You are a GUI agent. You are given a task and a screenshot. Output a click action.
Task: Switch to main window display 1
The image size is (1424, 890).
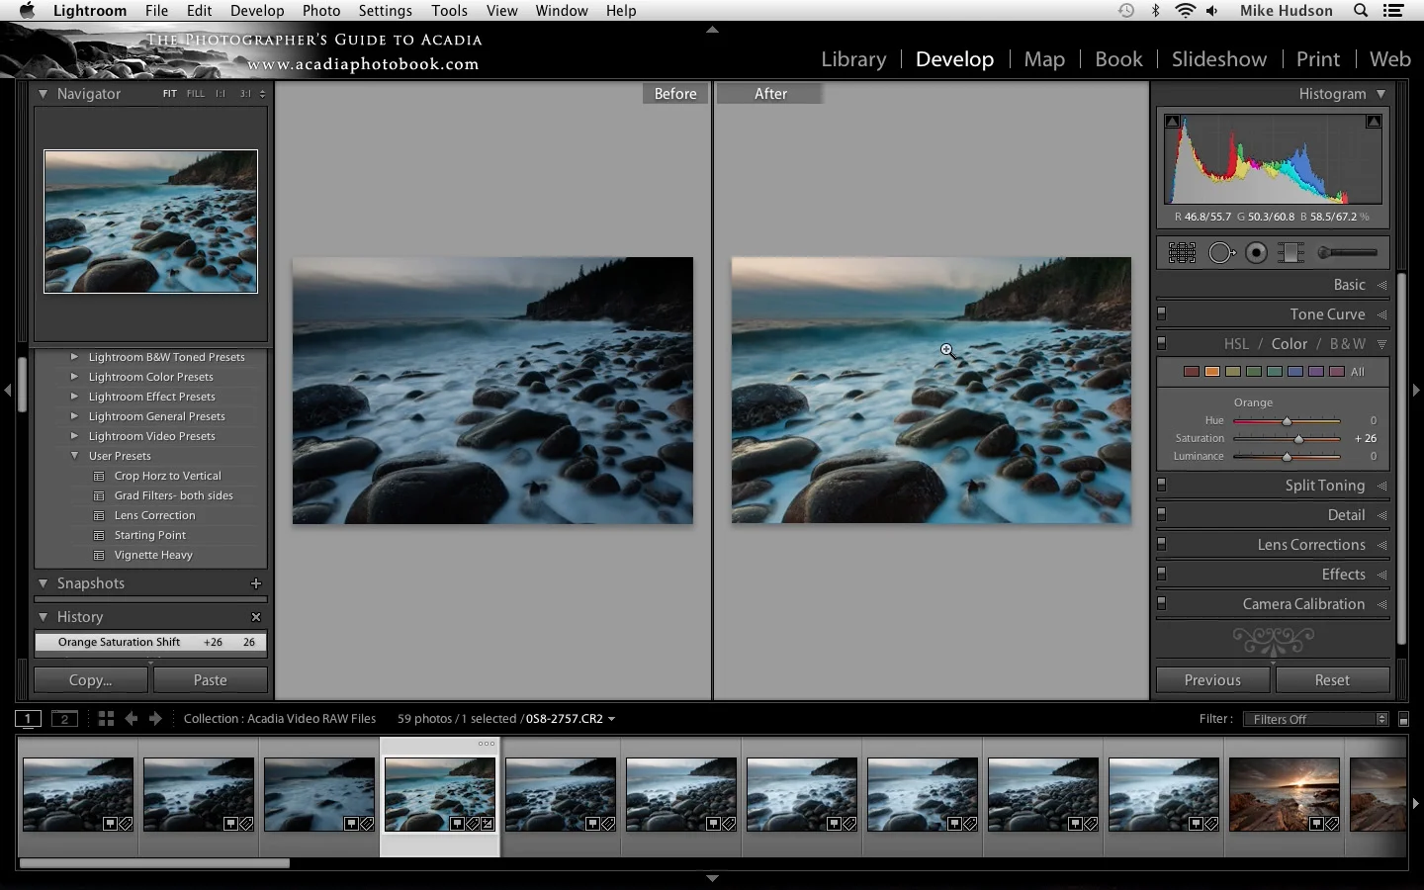[x=28, y=719]
